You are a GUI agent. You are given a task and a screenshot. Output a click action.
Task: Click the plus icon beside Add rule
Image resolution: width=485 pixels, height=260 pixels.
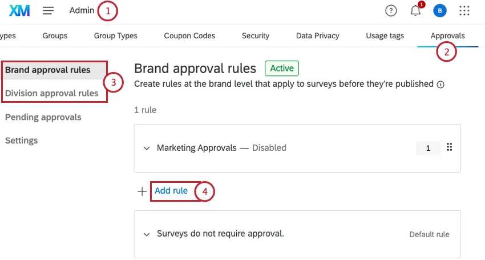click(142, 191)
